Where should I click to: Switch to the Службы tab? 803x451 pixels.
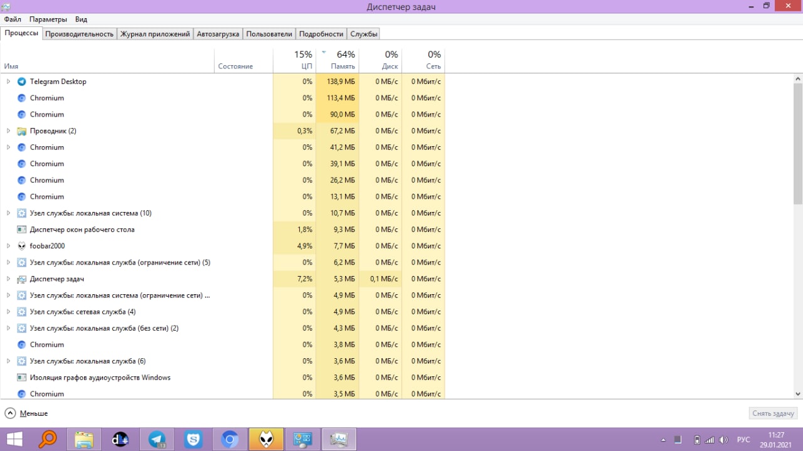point(364,34)
